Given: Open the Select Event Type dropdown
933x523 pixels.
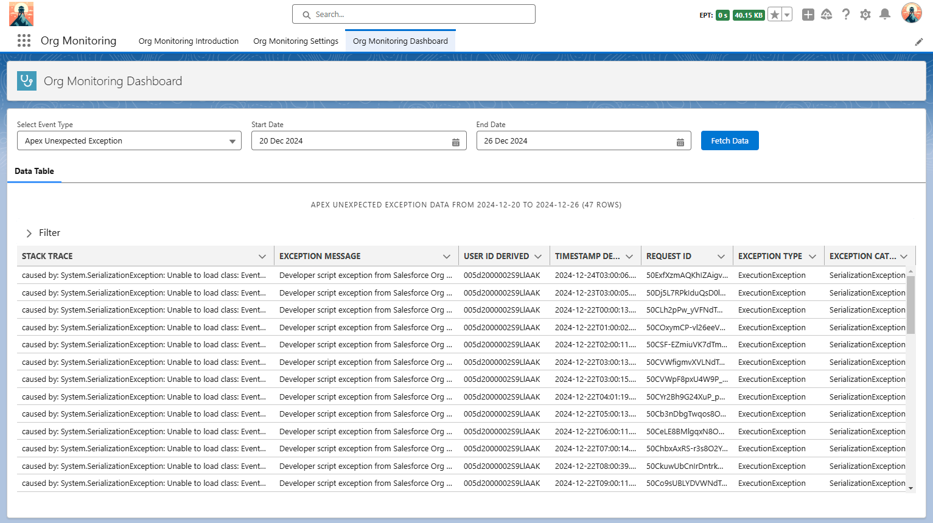Looking at the screenshot, I should (x=129, y=141).
